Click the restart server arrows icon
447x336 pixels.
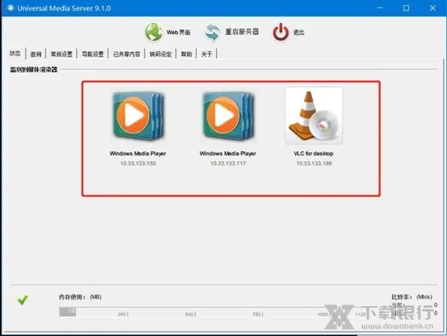[212, 32]
